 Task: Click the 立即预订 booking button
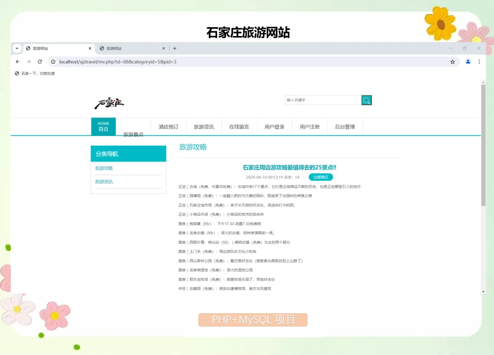tap(321, 177)
